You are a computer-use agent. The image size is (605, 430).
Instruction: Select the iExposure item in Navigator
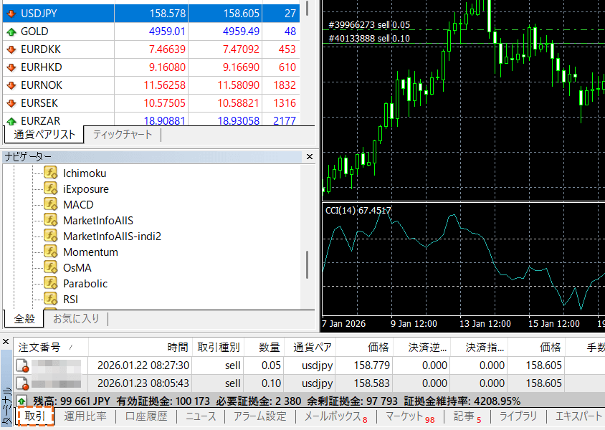85,189
